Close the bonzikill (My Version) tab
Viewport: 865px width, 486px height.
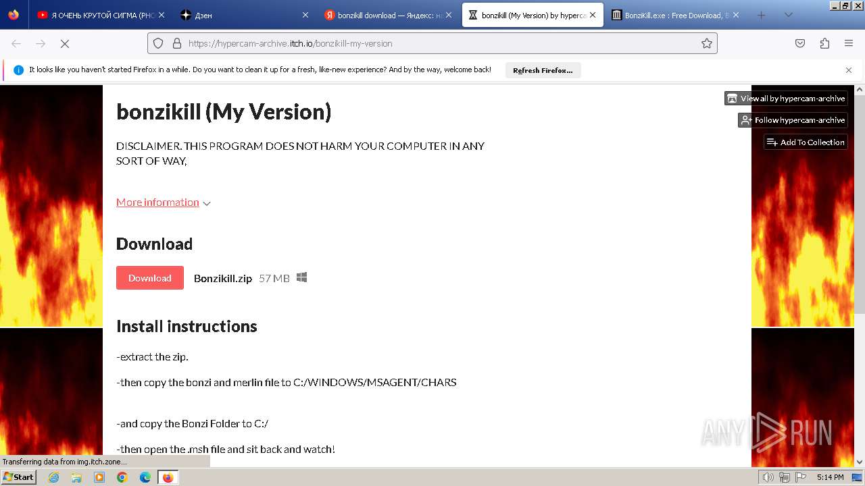click(x=593, y=15)
